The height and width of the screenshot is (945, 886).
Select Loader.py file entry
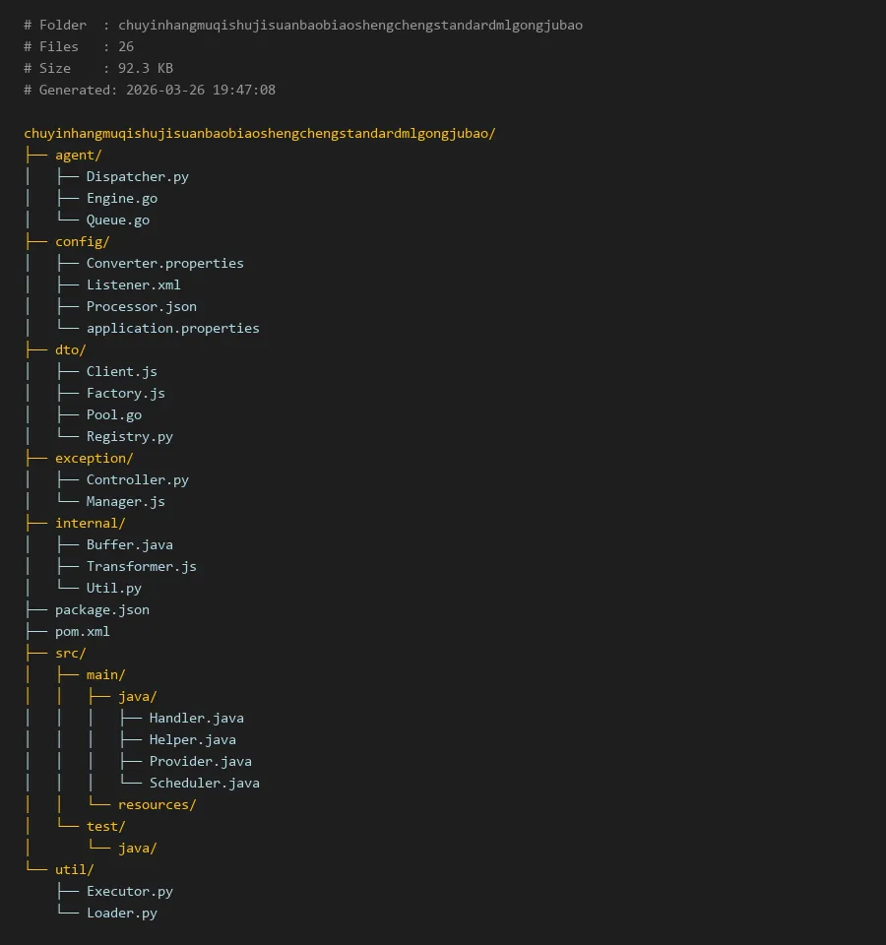[x=121, y=913]
